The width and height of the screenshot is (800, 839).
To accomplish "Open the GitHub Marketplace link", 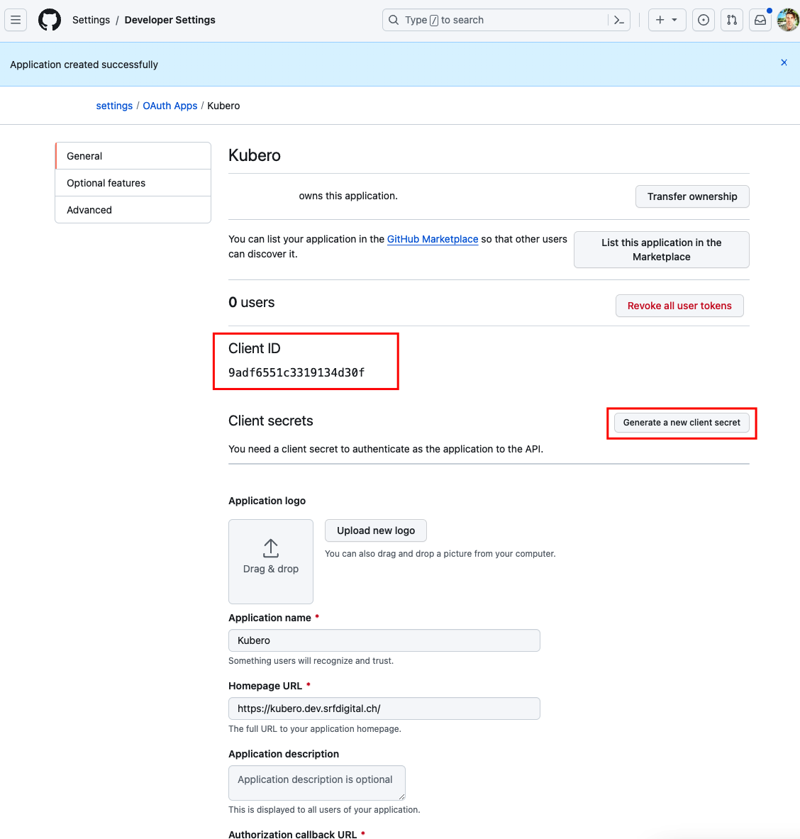I will coord(433,239).
